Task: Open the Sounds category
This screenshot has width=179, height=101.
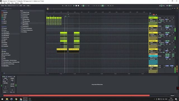Action: (x=5, y=28)
